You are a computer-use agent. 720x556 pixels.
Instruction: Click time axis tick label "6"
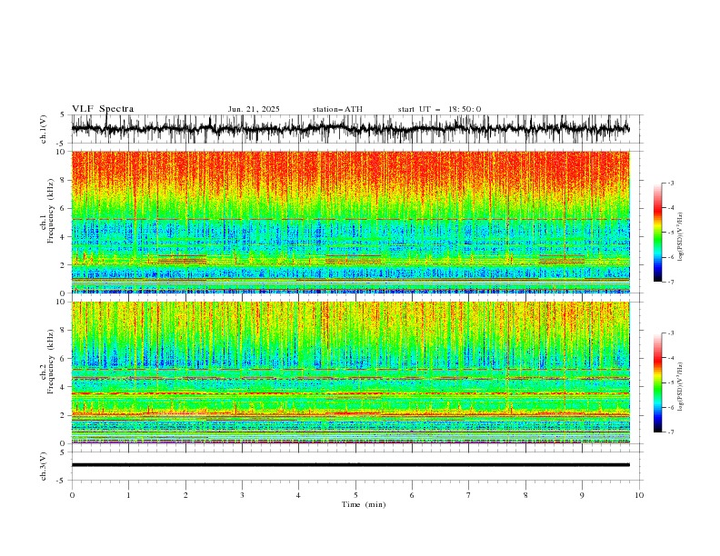[x=412, y=495]
